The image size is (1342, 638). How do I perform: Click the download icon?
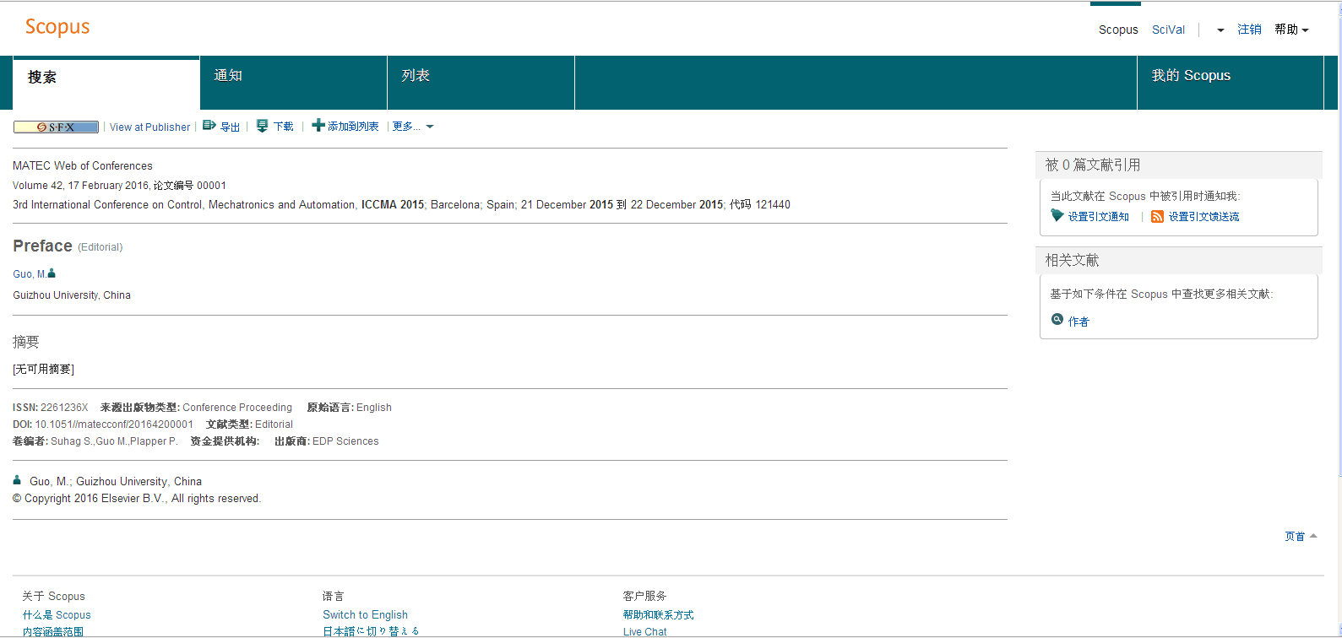point(262,126)
